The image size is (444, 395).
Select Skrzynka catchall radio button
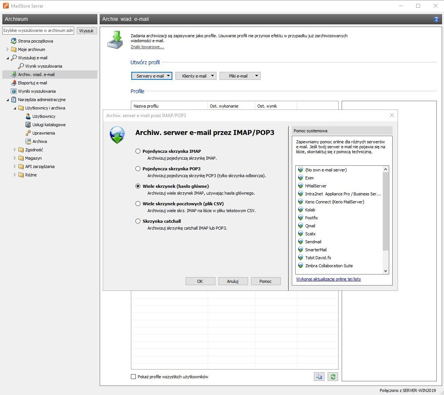(x=138, y=221)
